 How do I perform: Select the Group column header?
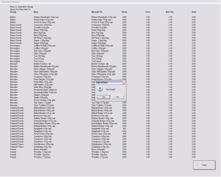[13, 12]
